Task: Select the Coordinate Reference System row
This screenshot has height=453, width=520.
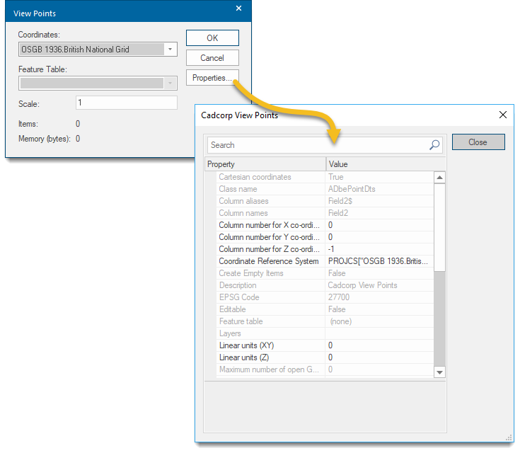Action: coord(325,261)
